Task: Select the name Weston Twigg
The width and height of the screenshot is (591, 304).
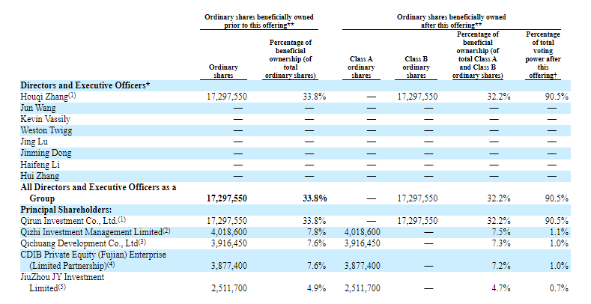Action: pyautogui.click(x=46, y=131)
